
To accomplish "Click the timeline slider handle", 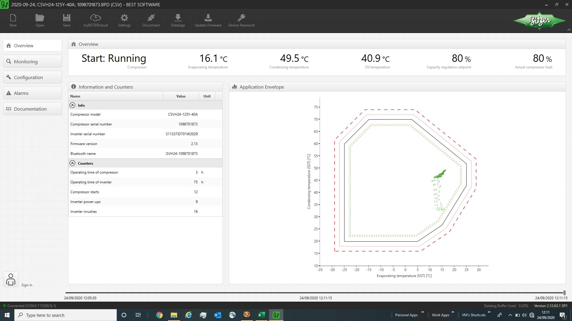I will tap(564, 293).
